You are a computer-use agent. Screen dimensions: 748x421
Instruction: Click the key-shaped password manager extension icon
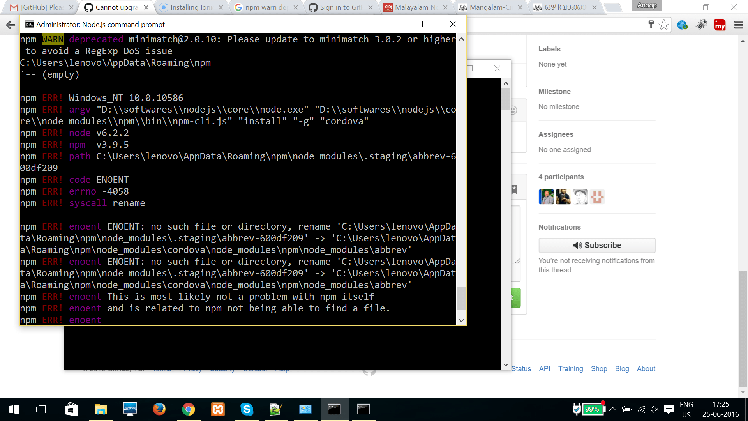651,25
